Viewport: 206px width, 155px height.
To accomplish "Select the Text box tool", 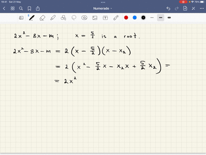I will pos(105,18).
